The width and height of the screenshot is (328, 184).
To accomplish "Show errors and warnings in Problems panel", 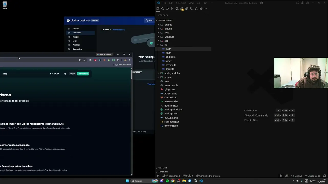I will (188, 176).
